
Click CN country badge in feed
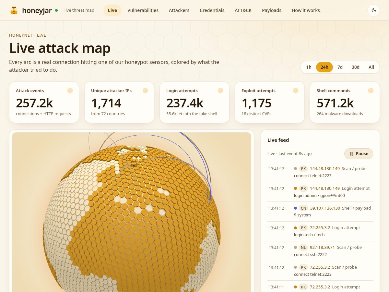pyautogui.click(x=303, y=208)
